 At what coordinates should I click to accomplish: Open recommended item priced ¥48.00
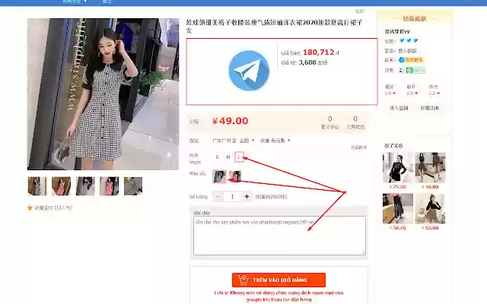pyautogui.click(x=430, y=167)
